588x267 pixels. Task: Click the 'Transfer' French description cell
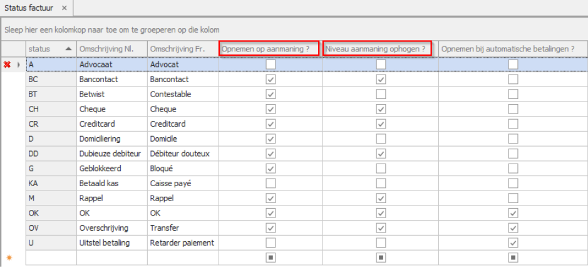183,228
